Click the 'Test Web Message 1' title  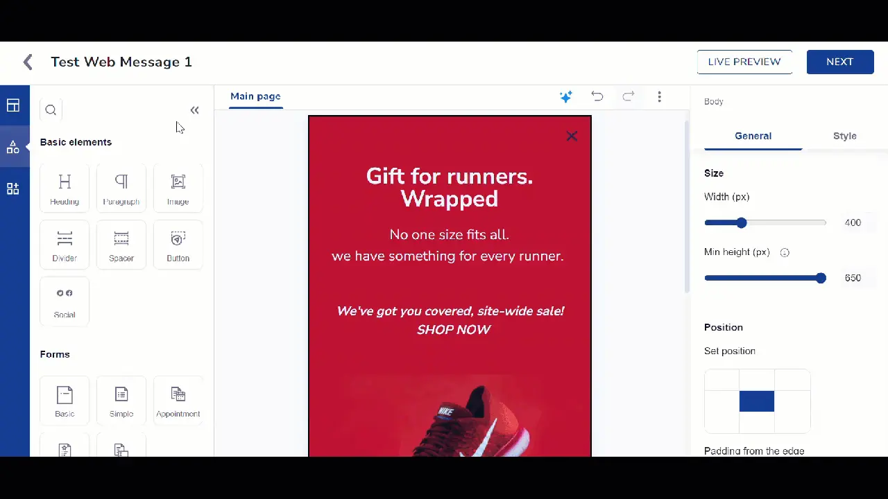point(121,62)
